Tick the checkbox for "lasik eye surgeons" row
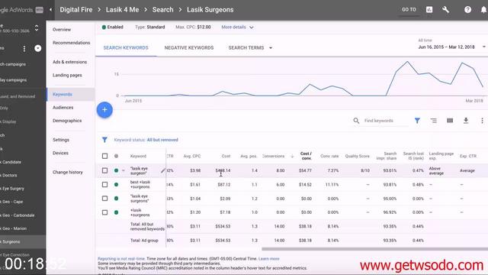This screenshot has width=488, height=275. 105,199
